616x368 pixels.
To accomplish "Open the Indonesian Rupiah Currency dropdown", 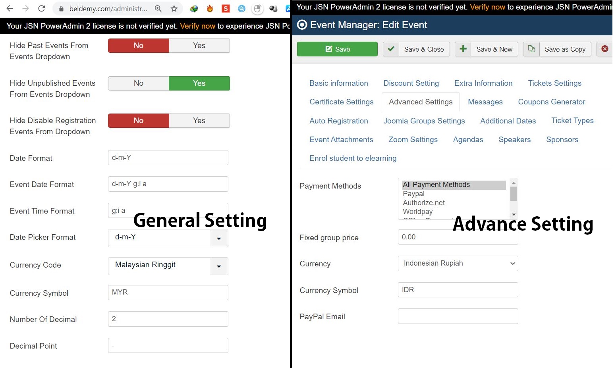I will pyautogui.click(x=458, y=264).
